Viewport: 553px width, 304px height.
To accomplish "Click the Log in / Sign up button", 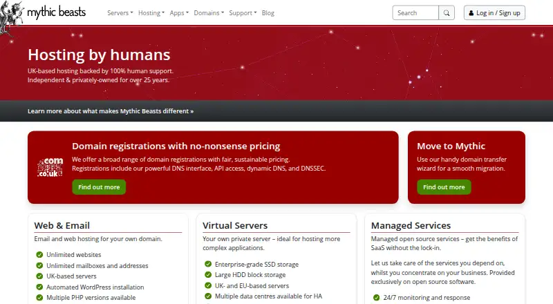I will coord(494,13).
